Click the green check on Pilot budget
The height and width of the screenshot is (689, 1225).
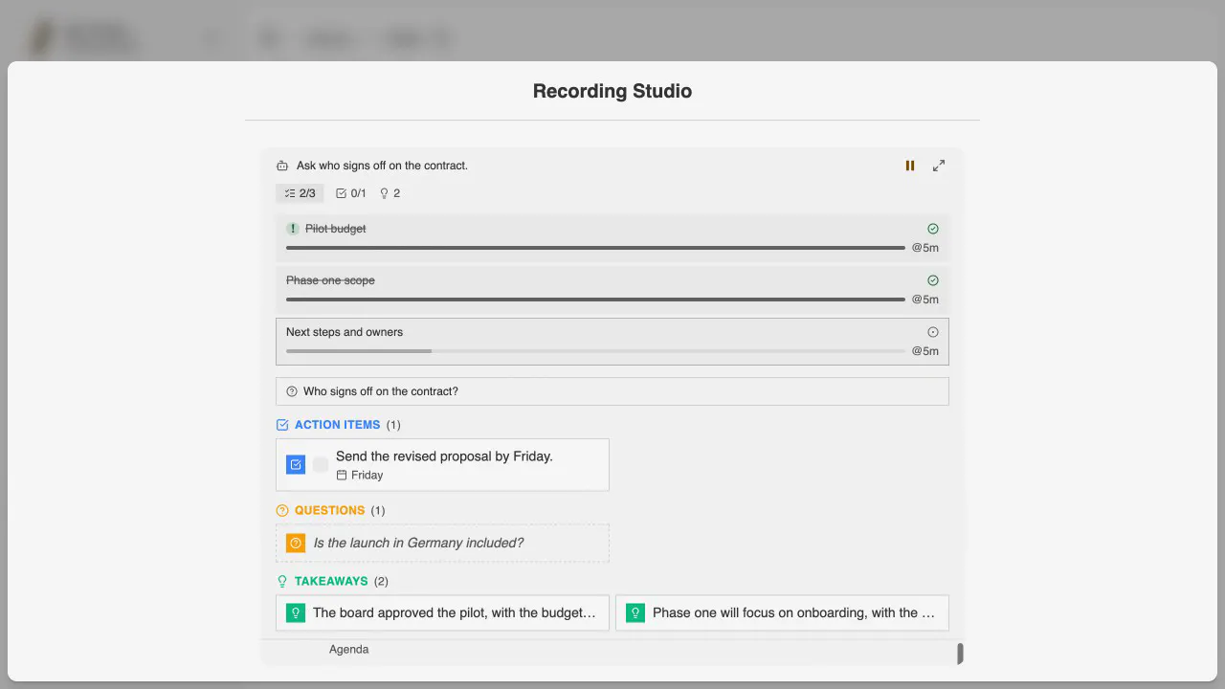click(x=933, y=229)
